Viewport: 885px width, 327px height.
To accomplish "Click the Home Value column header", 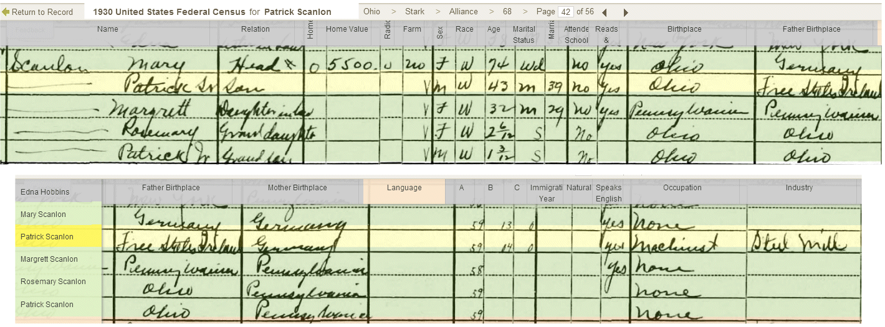I will [347, 29].
